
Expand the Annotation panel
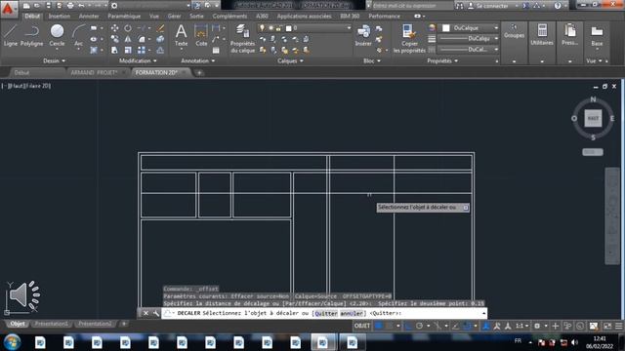[197, 60]
